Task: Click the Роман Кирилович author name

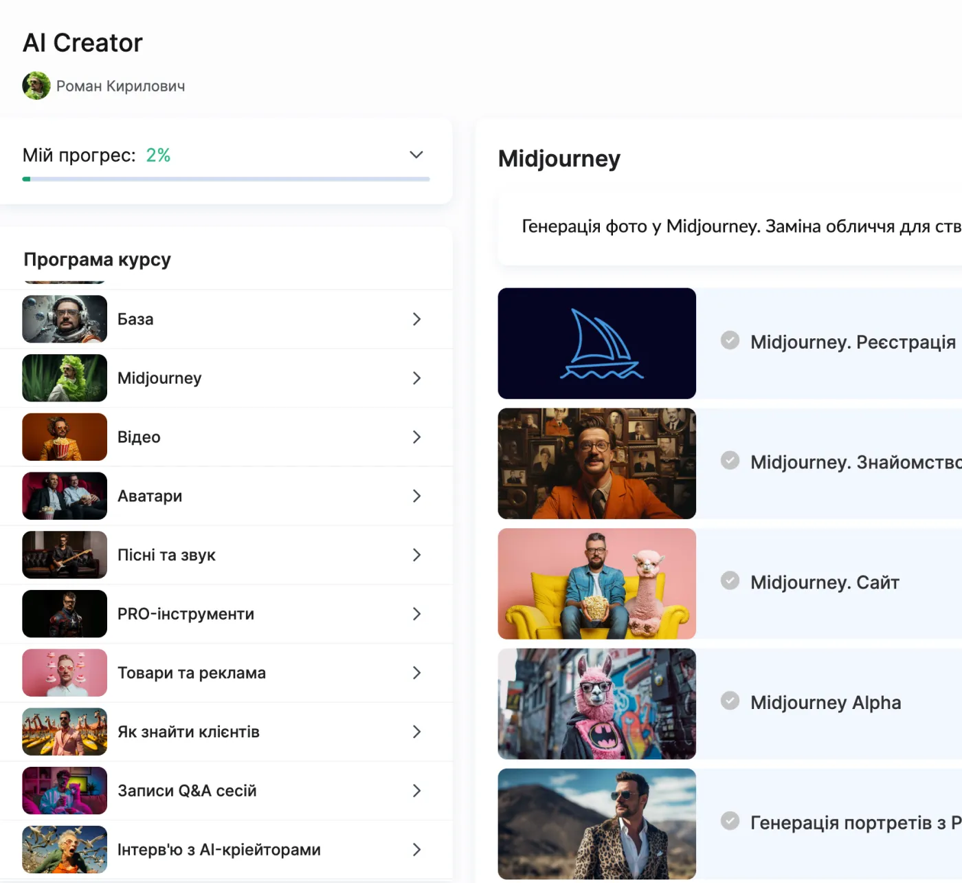Action: tap(121, 86)
